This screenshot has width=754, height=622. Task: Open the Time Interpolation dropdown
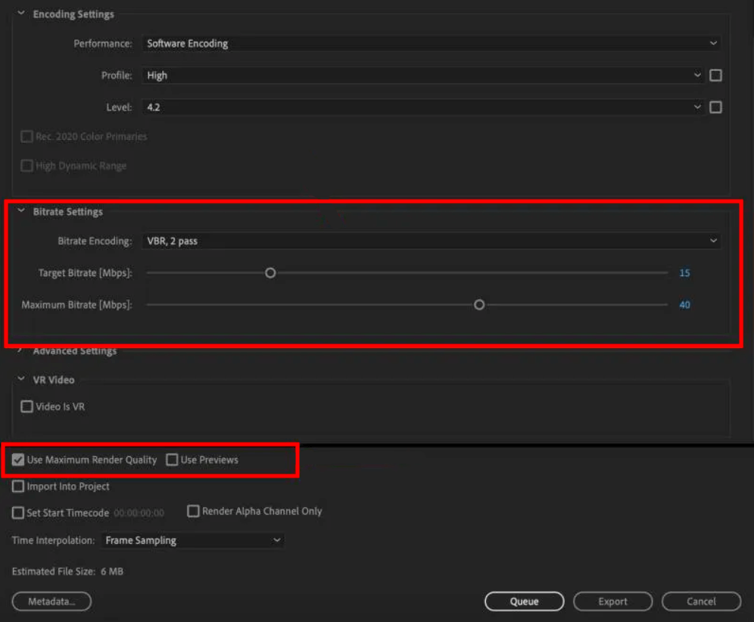[x=192, y=540]
